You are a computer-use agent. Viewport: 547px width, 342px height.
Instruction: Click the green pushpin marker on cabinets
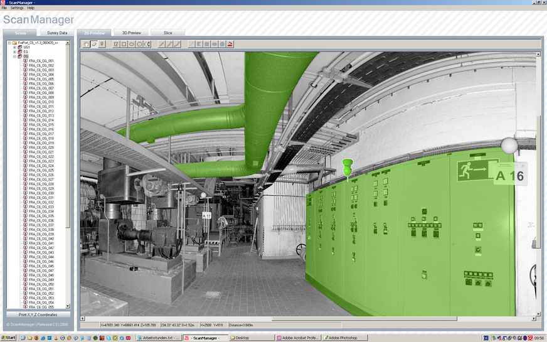[348, 168]
